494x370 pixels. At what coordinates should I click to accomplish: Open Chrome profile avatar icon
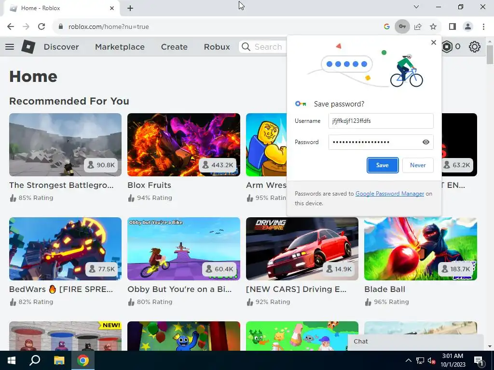[468, 27]
